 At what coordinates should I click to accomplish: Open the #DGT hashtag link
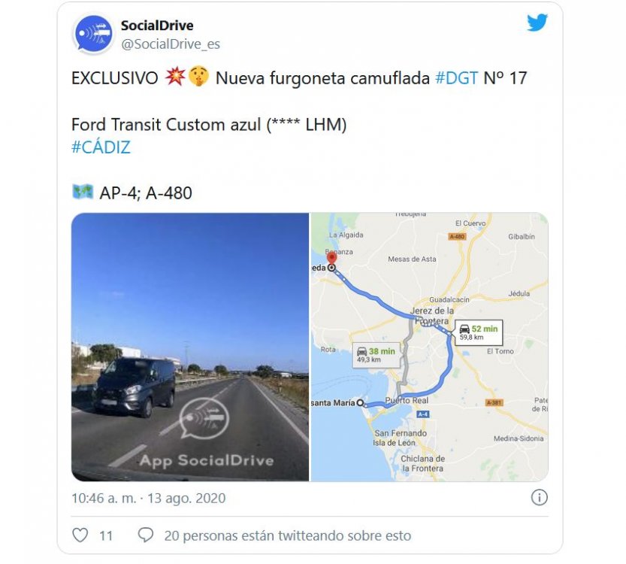pyautogui.click(x=456, y=78)
